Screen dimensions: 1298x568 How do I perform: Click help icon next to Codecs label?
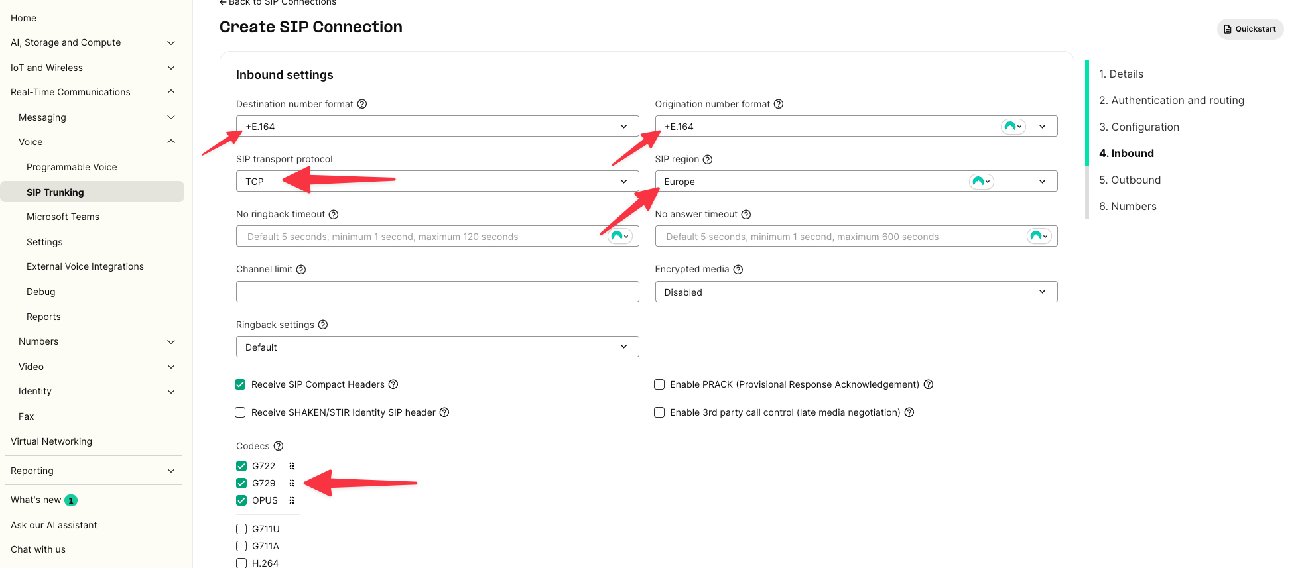tap(279, 446)
